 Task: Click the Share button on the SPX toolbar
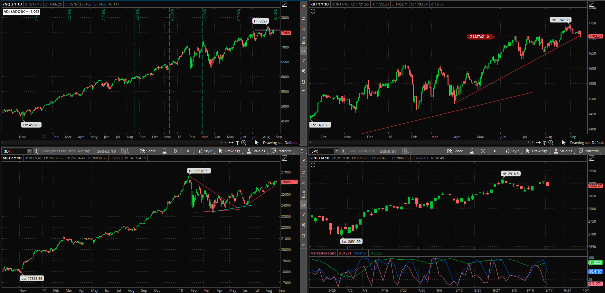[455, 151]
